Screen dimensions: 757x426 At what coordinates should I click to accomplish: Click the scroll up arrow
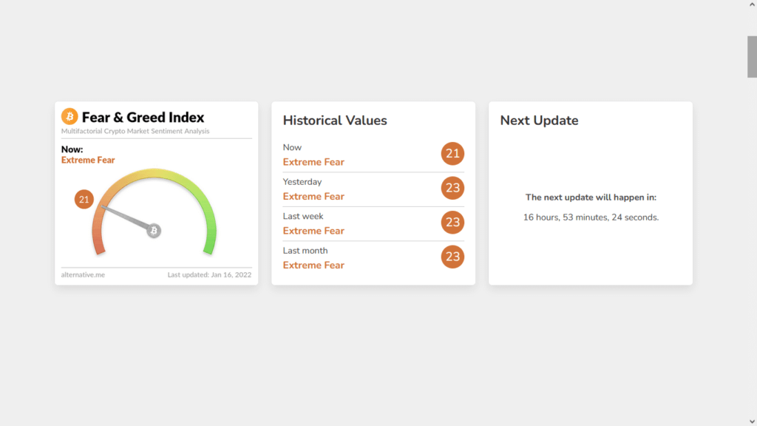coord(752,5)
